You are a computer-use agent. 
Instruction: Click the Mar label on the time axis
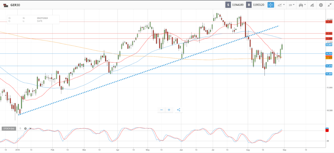click(84, 150)
